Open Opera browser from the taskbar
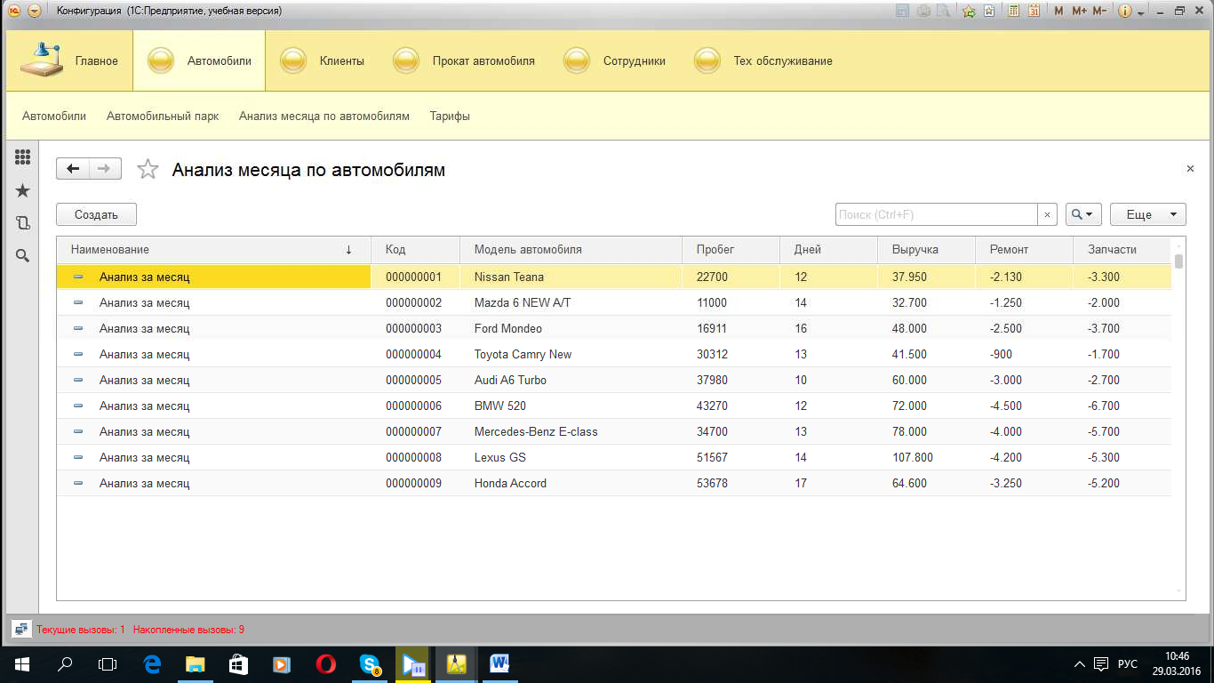 [x=325, y=663]
